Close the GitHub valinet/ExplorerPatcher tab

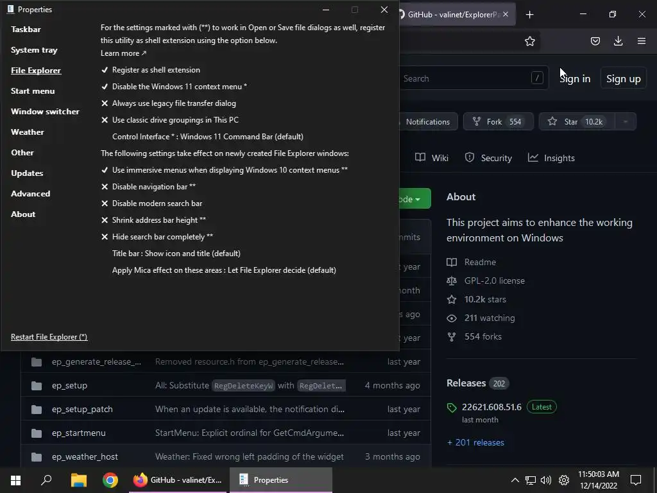click(x=506, y=14)
